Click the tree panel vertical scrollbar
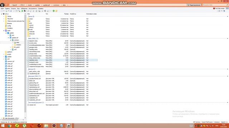Viewport: 229px width, 128px height. point(25,63)
